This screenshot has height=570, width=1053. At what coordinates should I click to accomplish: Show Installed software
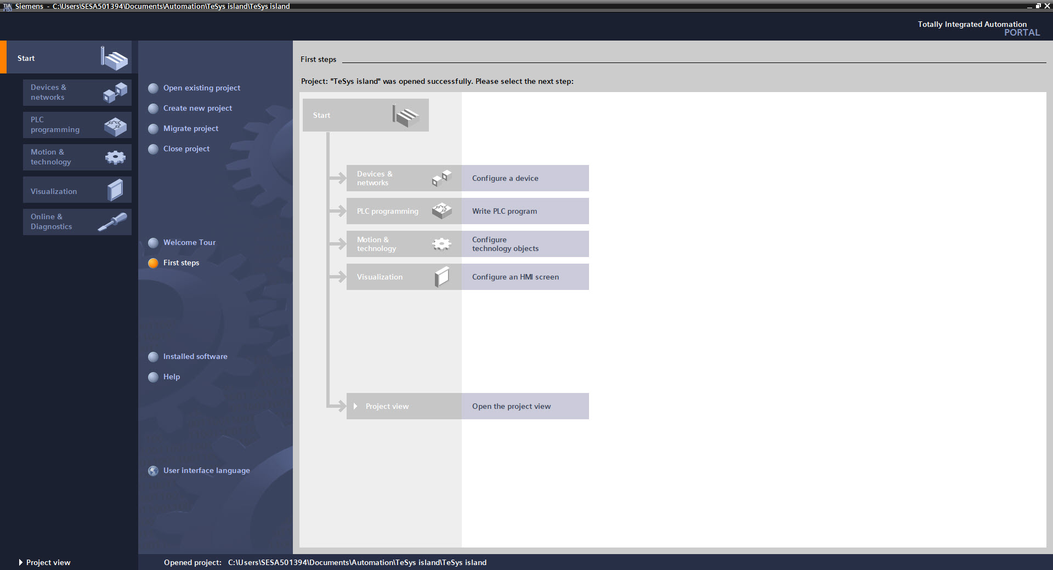click(x=195, y=356)
